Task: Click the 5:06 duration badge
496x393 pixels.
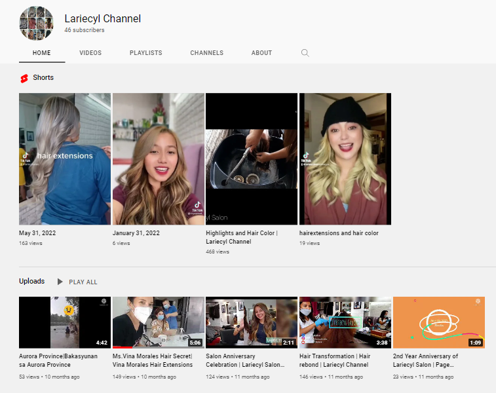Action: 195,343
